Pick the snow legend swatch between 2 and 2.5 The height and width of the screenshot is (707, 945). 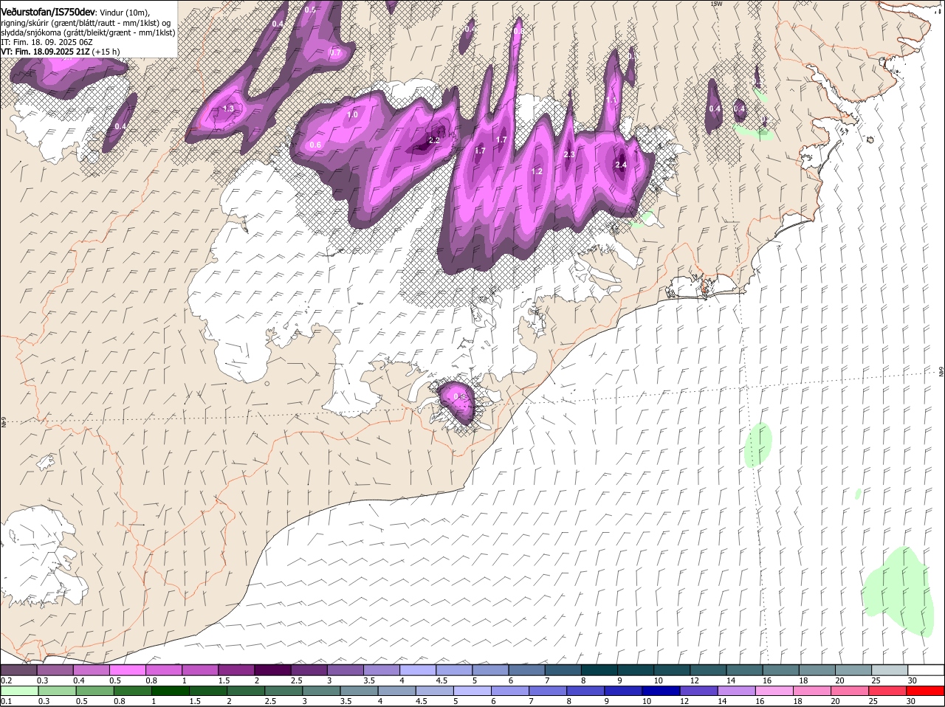272,670
